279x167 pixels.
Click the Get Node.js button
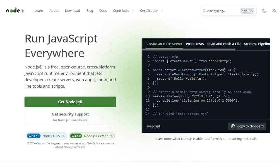[x=70, y=102]
